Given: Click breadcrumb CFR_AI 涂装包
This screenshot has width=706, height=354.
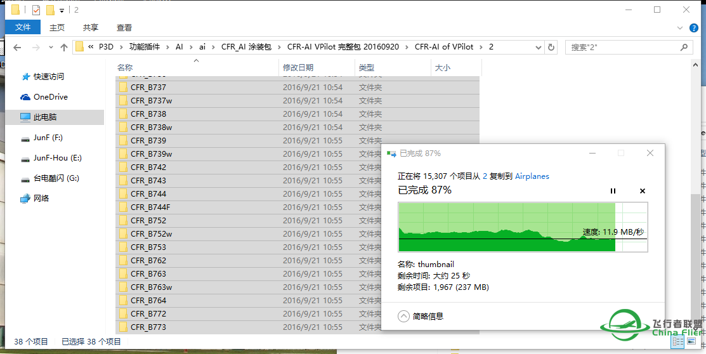Looking at the screenshot, I should 246,47.
